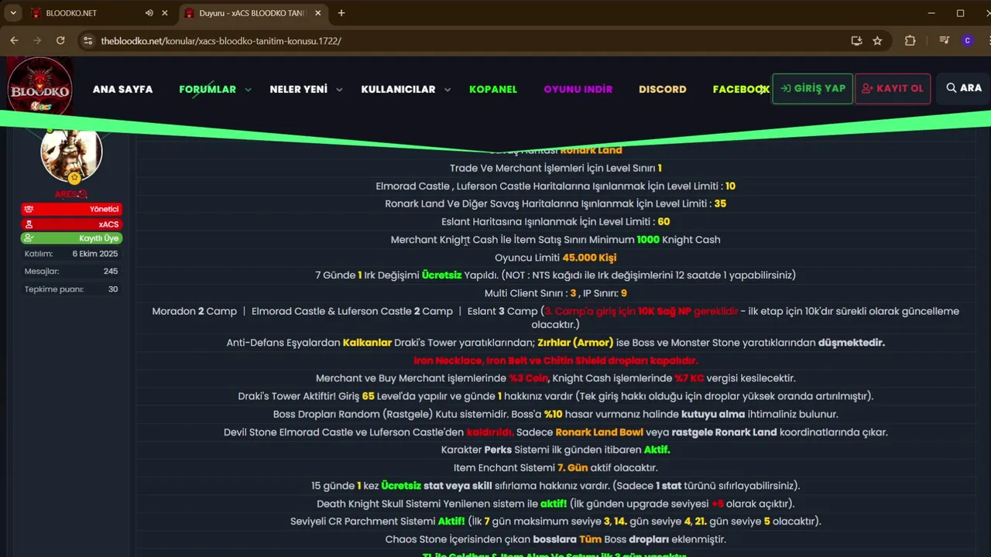Expand the FORUMLAR dropdown chevron

pos(249,90)
